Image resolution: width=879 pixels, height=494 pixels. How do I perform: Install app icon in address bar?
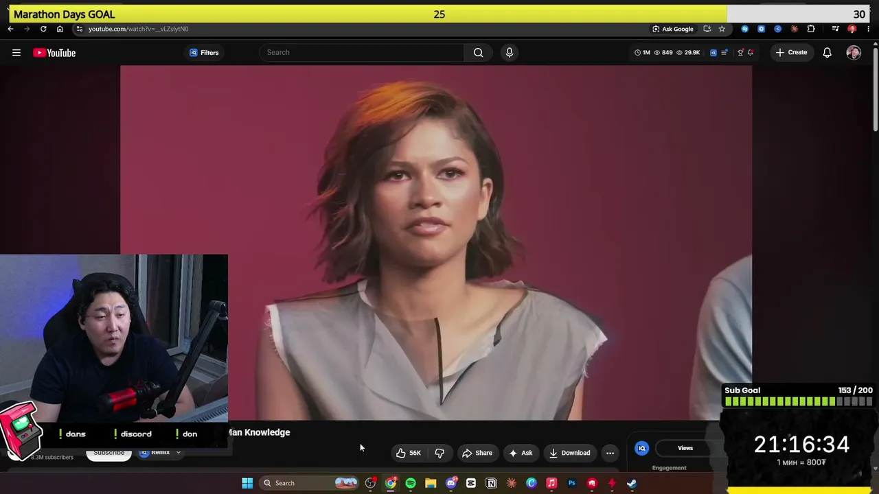coord(707,29)
